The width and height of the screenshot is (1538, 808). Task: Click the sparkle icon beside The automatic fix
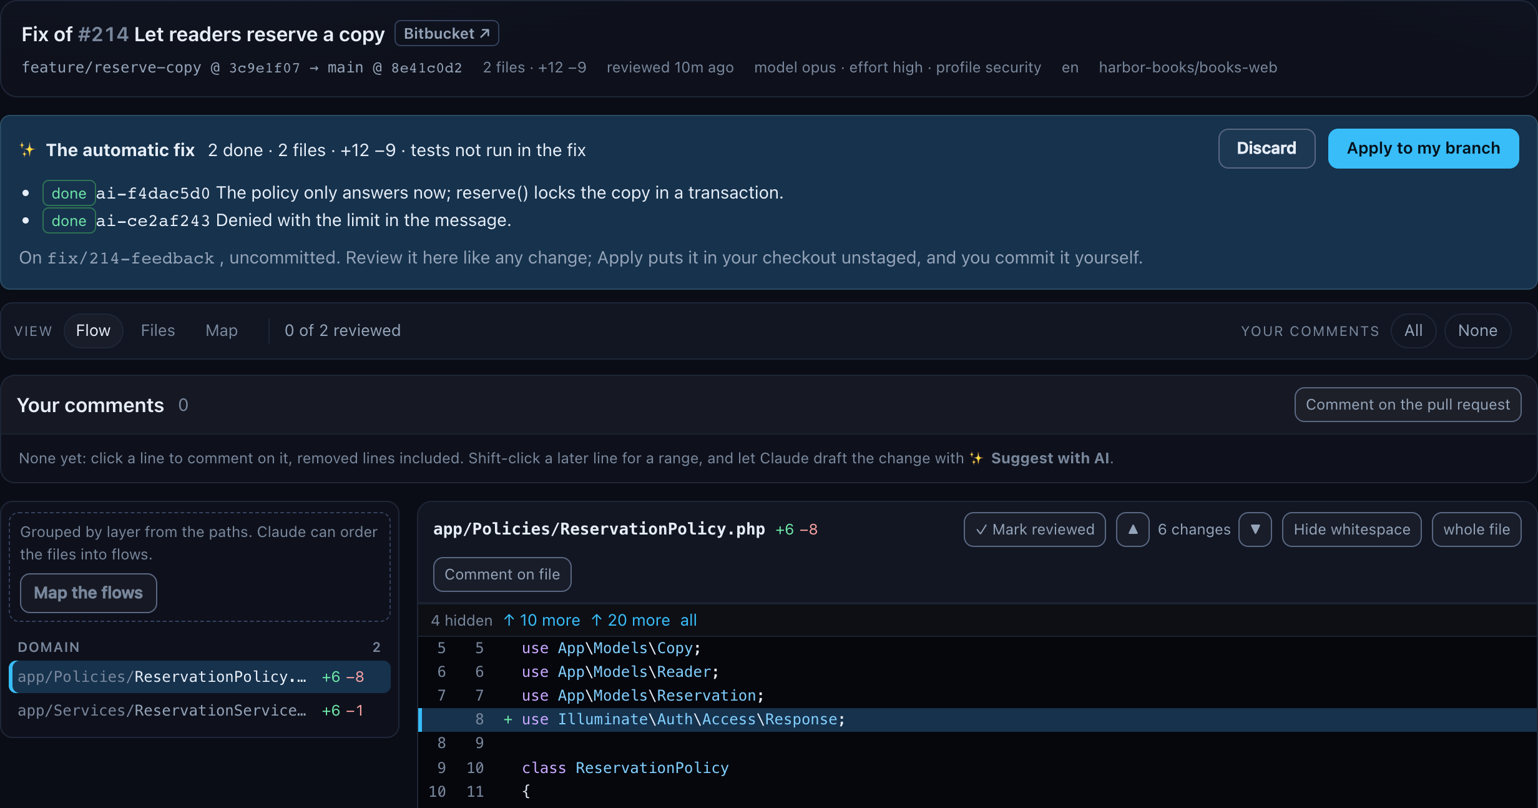point(27,150)
